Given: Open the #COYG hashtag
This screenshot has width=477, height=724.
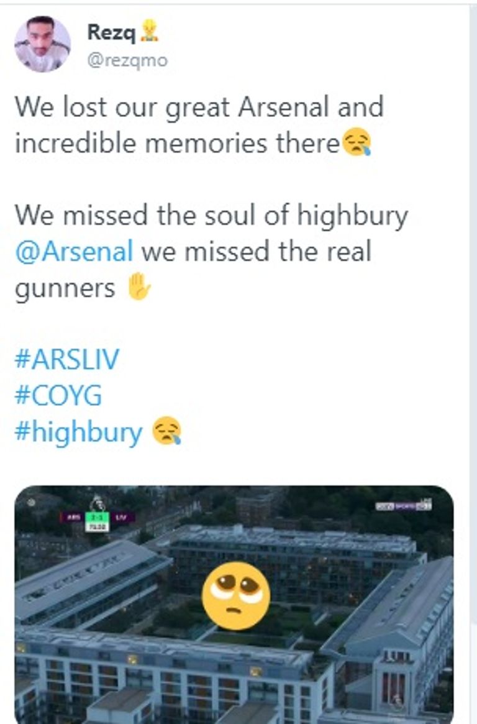Looking at the screenshot, I should [x=58, y=396].
